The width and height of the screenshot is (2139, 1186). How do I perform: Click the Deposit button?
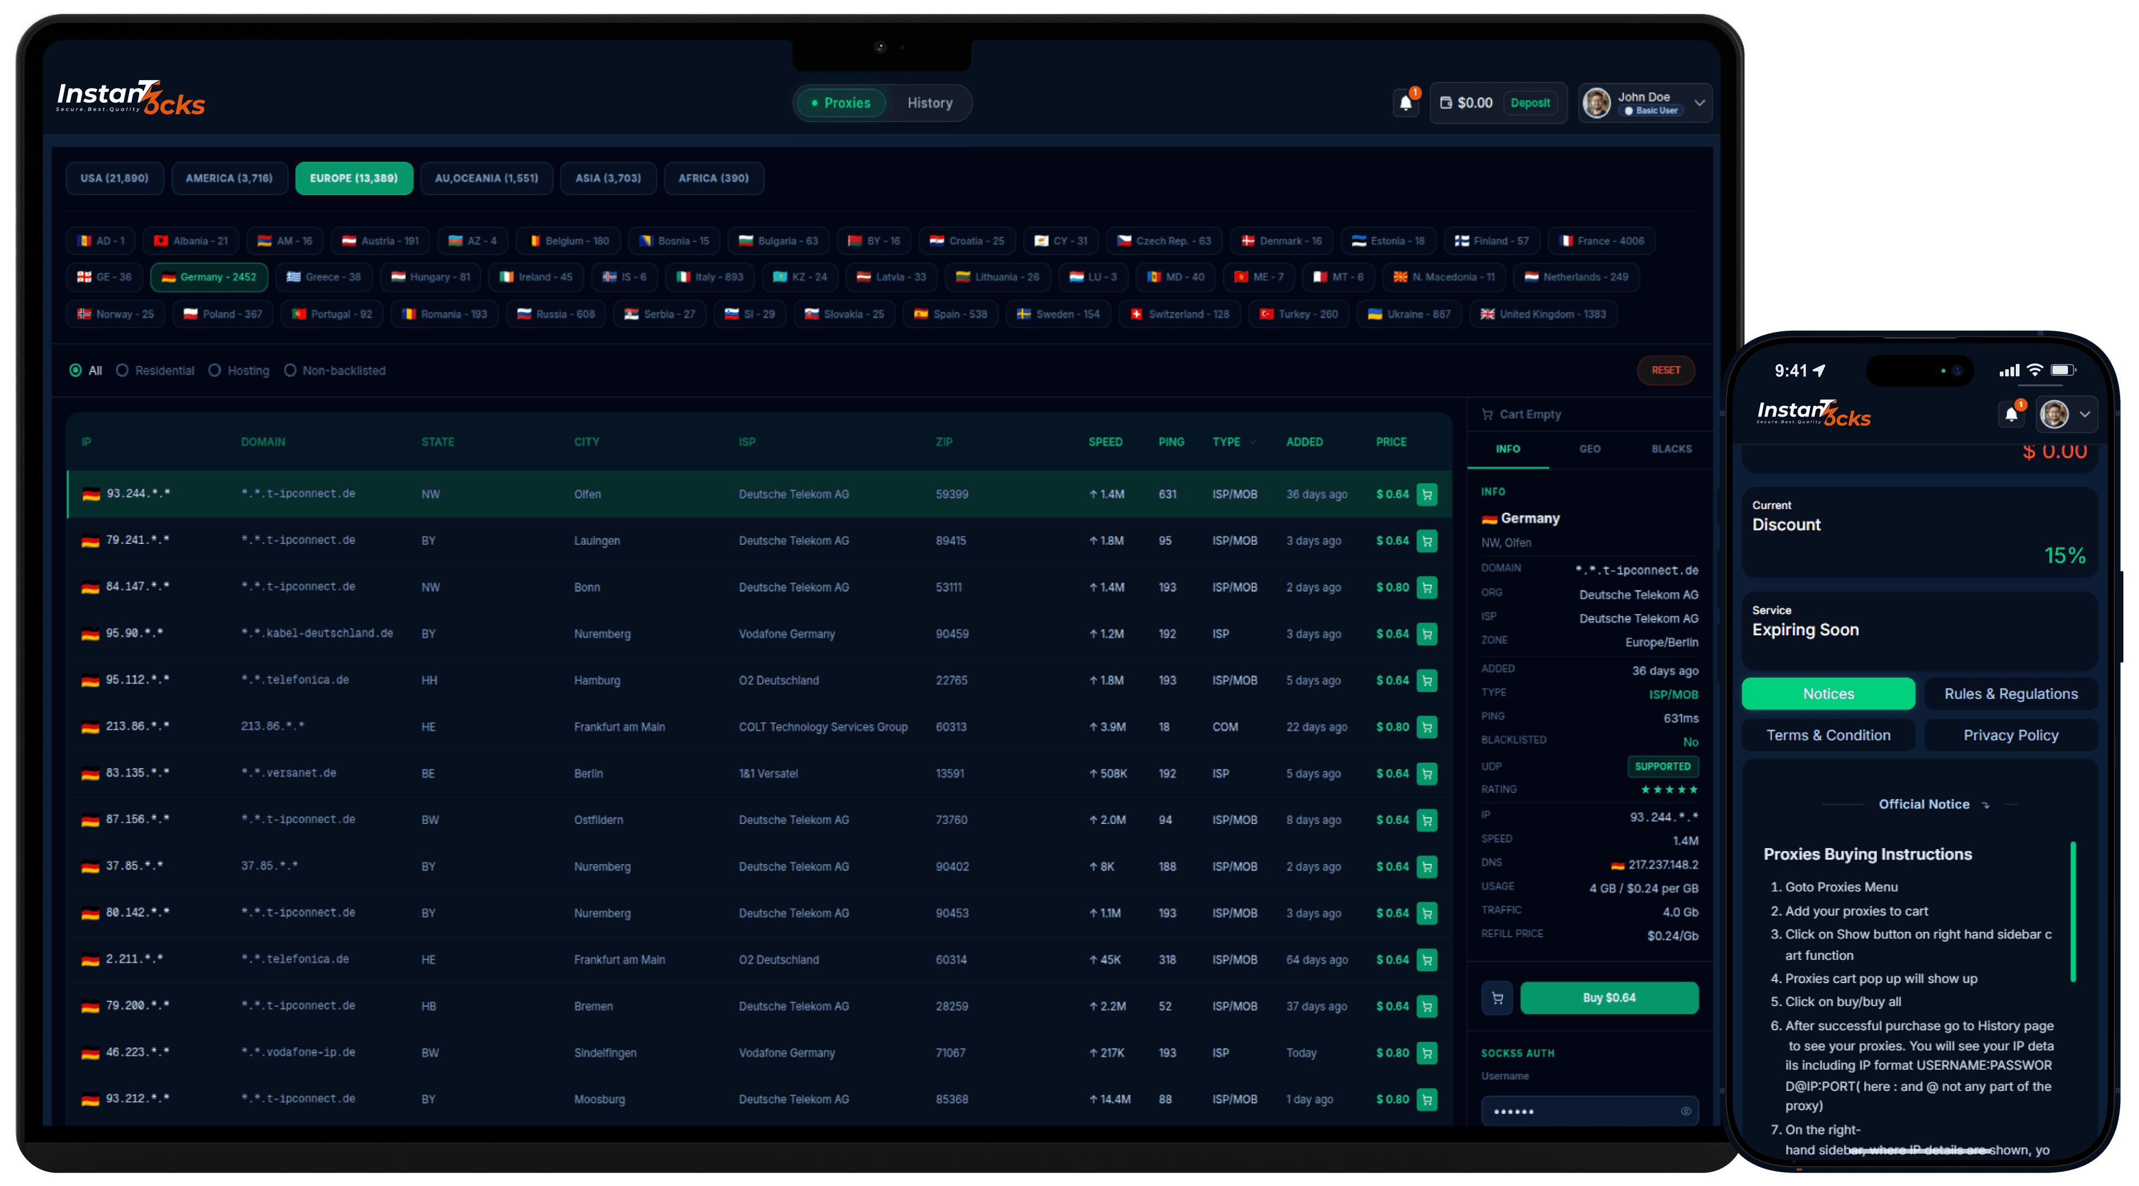click(1530, 103)
